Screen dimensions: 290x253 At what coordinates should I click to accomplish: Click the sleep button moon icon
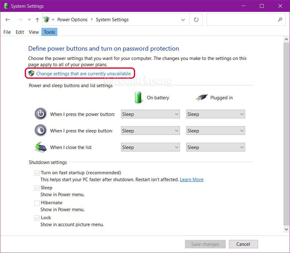pos(41,131)
